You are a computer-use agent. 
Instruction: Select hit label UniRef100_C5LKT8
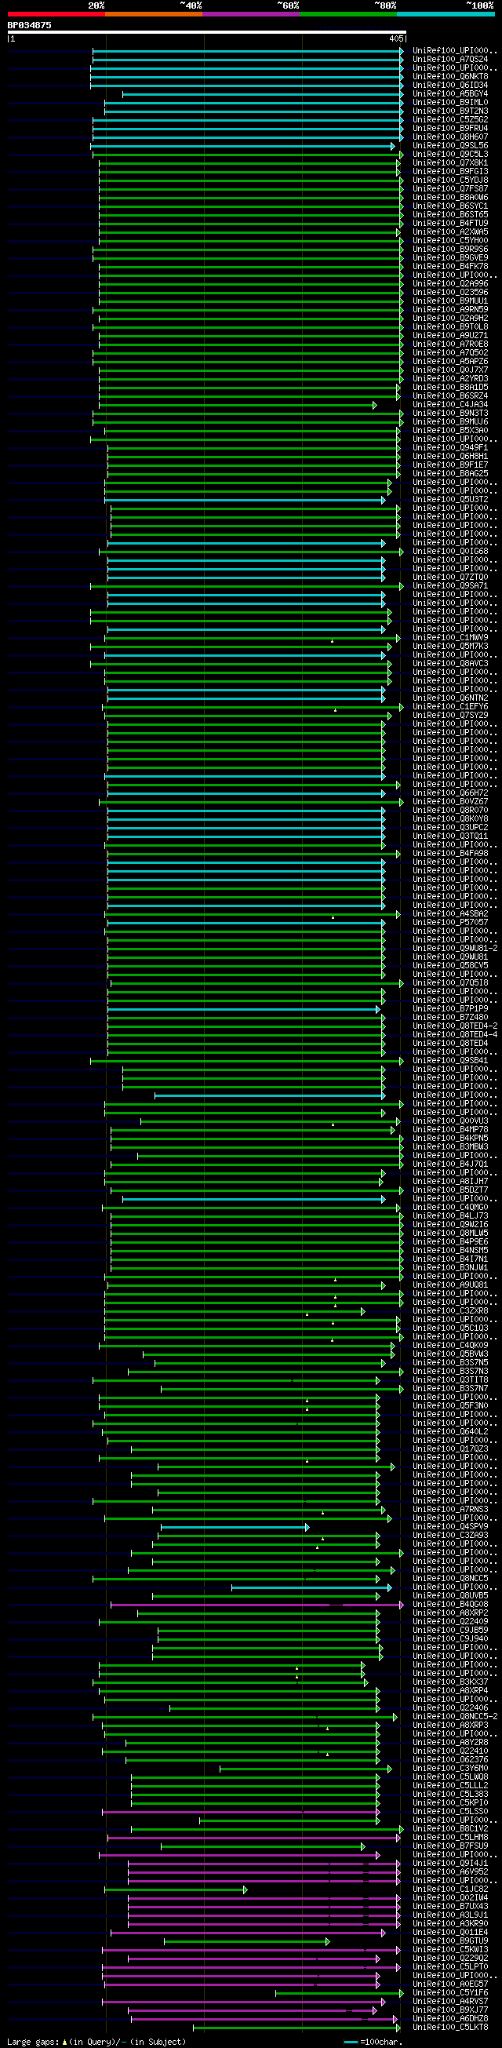click(x=450, y=2028)
